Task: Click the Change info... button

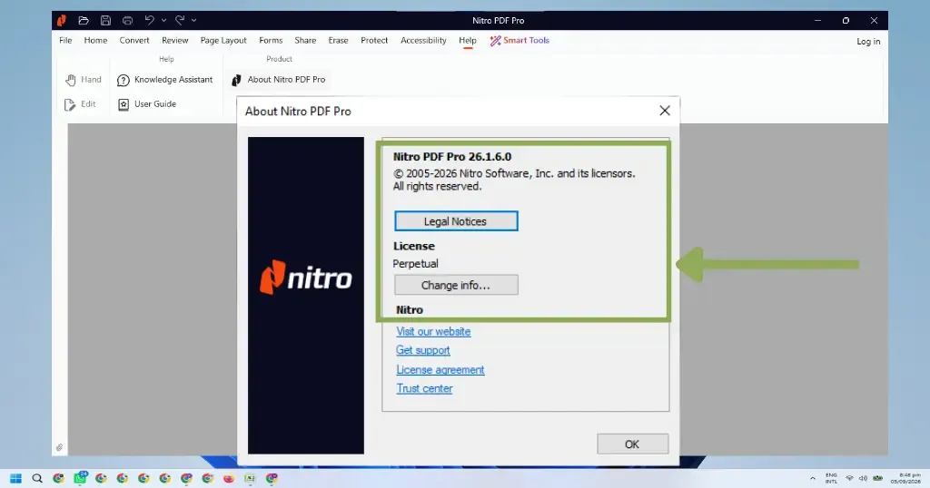Action: [456, 285]
